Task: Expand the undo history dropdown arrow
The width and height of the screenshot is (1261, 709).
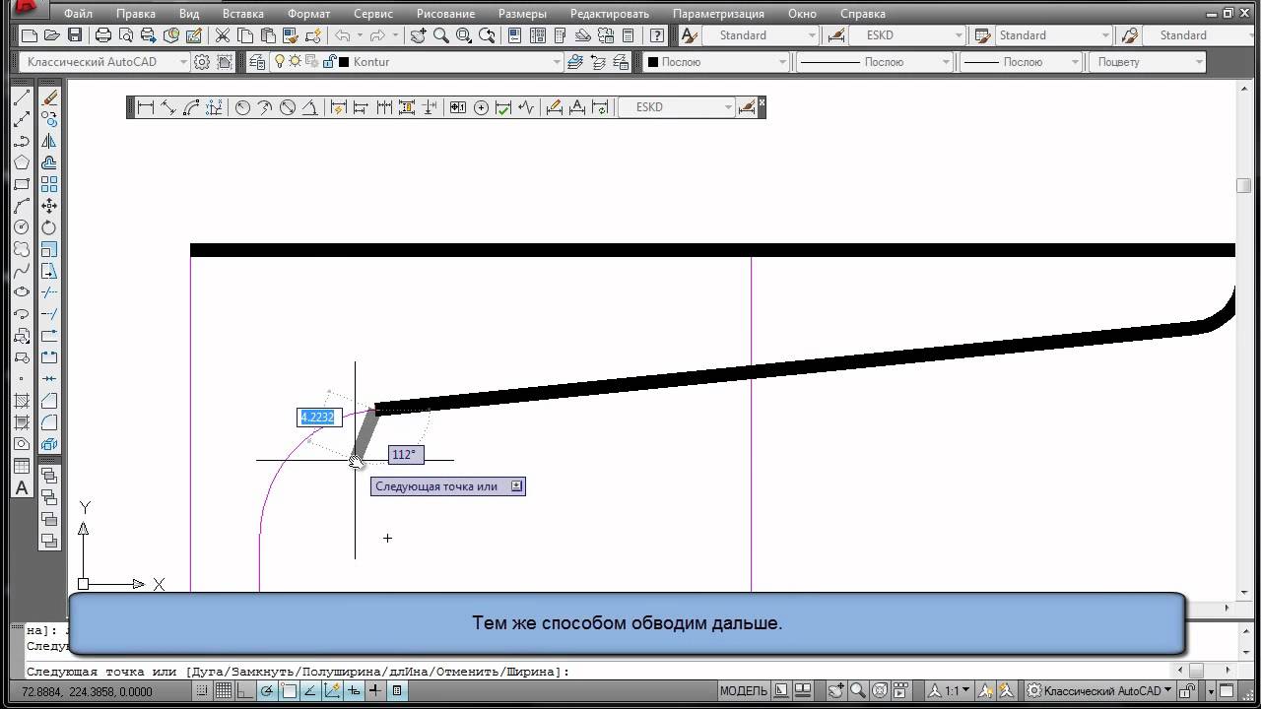Action: (360, 35)
